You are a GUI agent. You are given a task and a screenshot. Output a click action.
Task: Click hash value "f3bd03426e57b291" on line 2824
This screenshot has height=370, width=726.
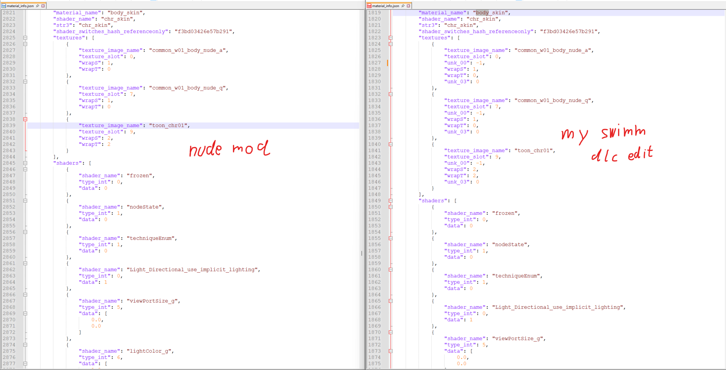coord(203,32)
